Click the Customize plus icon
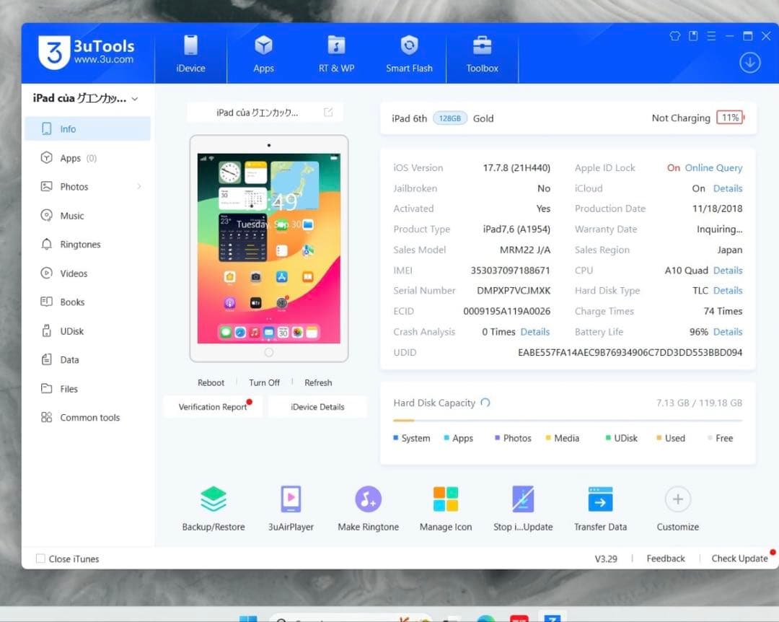This screenshot has width=779, height=622. click(x=677, y=499)
